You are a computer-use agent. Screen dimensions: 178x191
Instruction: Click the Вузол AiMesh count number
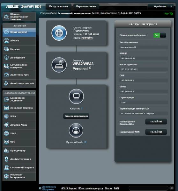pyautogui.click(x=85, y=142)
